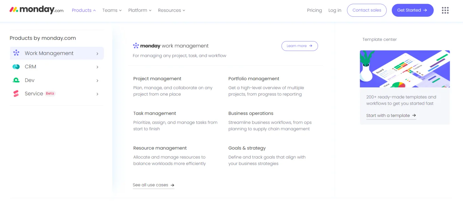The image size is (463, 202).
Task: Click the 'Template center' heading text
Action: pos(380,39)
